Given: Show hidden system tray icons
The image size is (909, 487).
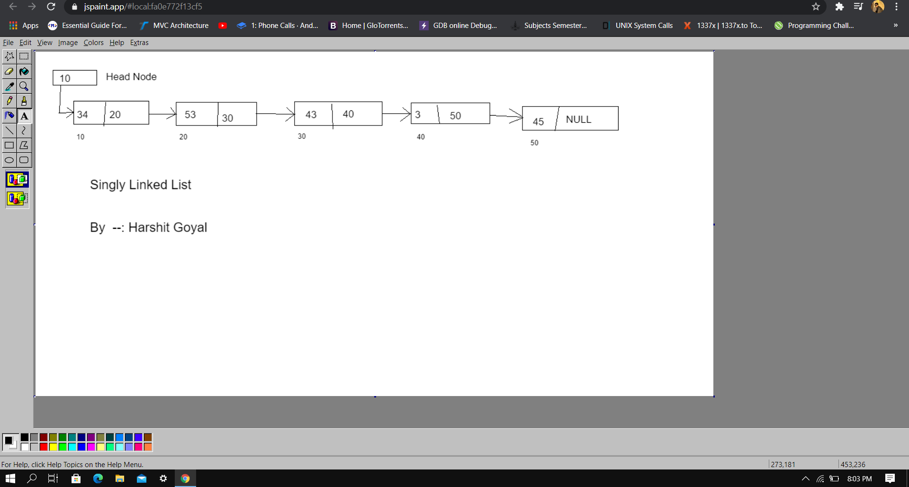Looking at the screenshot, I should 805,478.
